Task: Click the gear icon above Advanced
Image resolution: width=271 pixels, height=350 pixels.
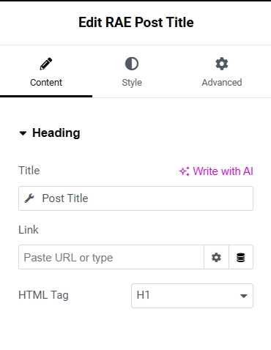Action: point(222,64)
